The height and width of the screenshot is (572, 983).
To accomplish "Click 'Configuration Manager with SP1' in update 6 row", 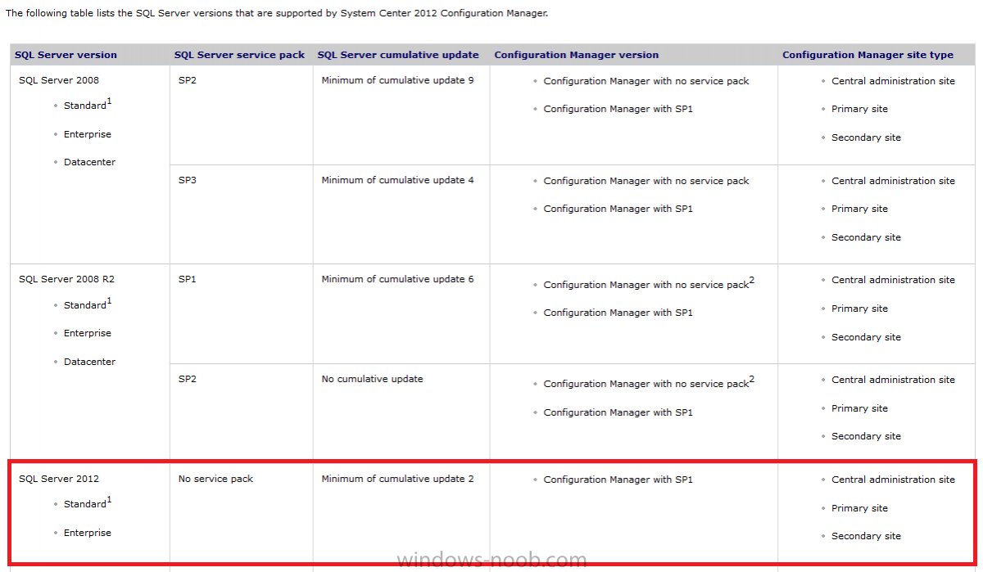I will click(618, 313).
